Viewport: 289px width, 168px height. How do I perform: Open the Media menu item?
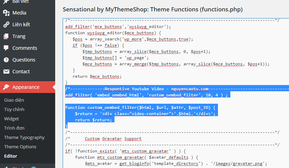[19, 13]
